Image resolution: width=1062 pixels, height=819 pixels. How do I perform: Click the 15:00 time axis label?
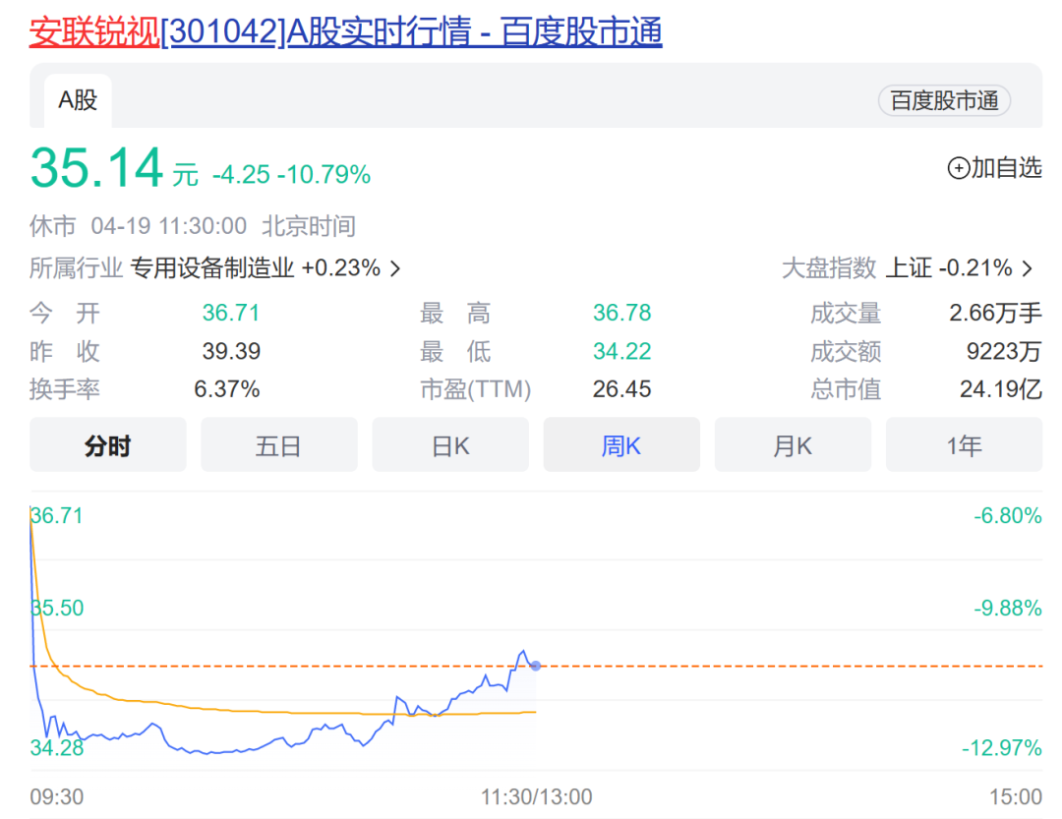tap(1016, 796)
